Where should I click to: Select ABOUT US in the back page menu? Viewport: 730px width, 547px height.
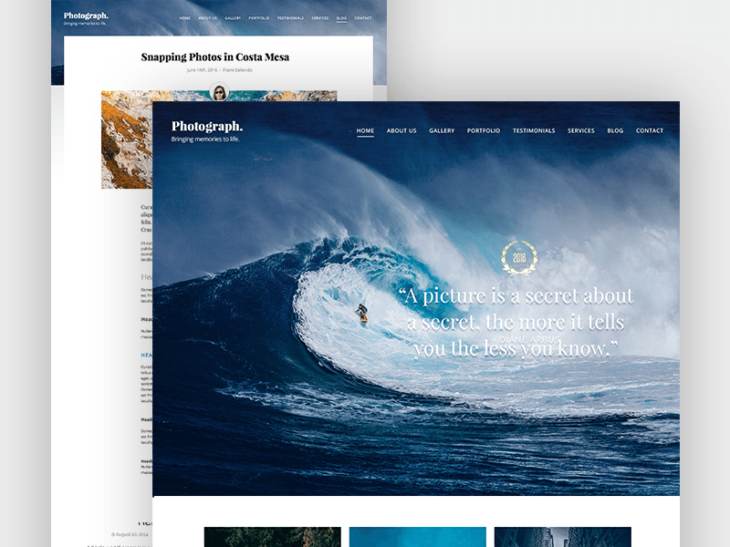pyautogui.click(x=208, y=18)
